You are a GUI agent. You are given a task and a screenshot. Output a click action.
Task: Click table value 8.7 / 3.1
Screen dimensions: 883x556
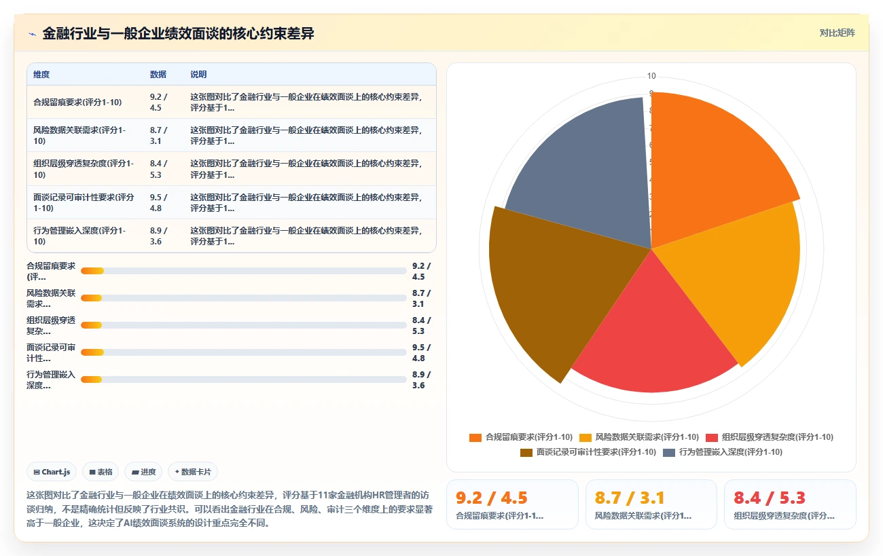click(160, 136)
